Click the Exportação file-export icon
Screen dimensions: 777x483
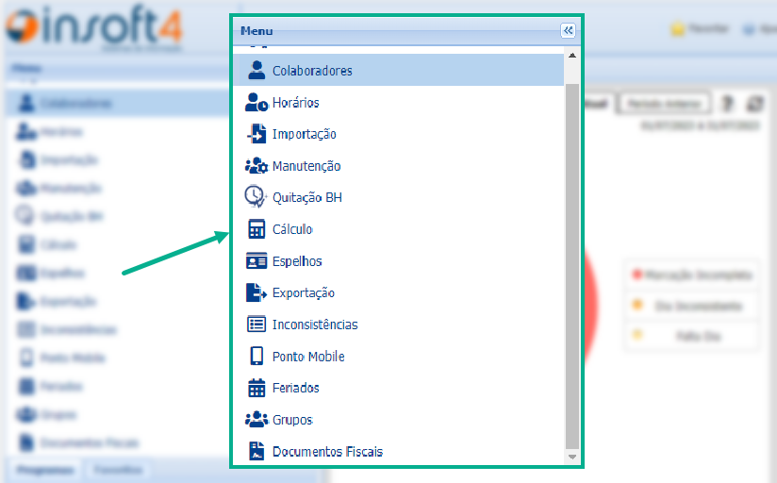pos(256,292)
